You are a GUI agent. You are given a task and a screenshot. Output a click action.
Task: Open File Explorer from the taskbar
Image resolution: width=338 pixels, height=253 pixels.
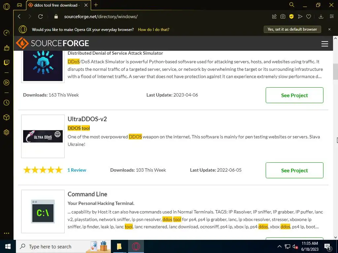tap(119, 246)
